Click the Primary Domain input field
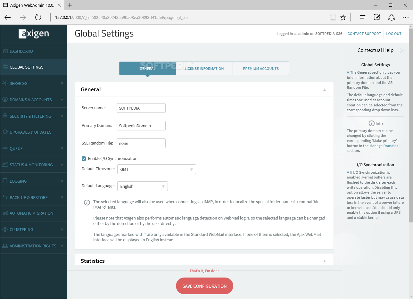 141,126
